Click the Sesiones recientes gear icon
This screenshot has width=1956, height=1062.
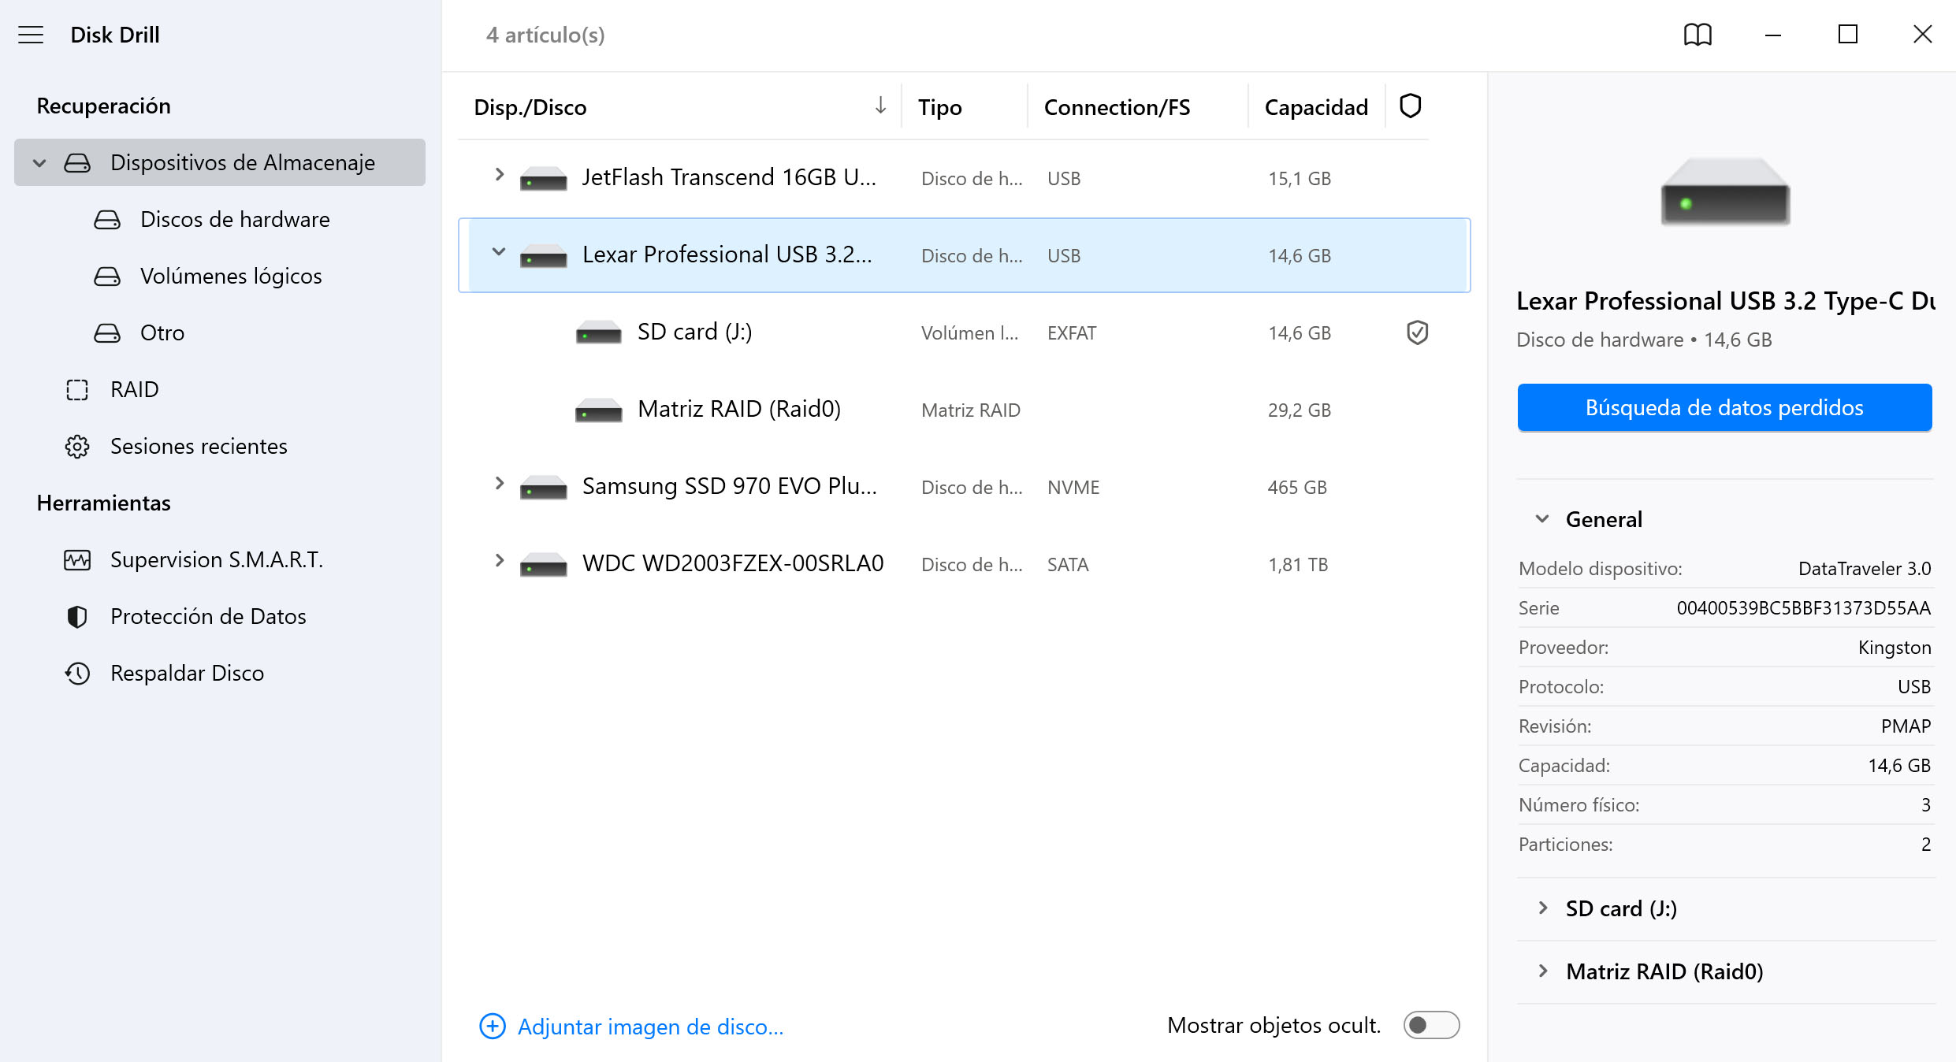[77, 446]
